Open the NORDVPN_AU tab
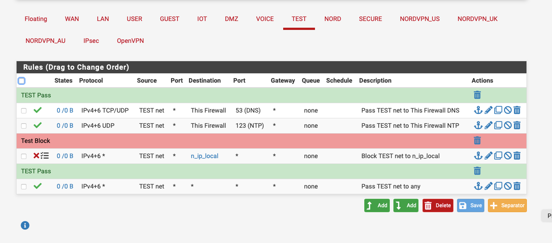Image resolution: width=552 pixels, height=243 pixels. 45,41
